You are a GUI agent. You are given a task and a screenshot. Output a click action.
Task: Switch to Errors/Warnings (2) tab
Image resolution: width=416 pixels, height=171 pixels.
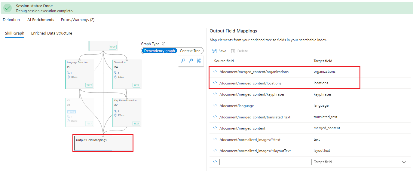click(x=78, y=20)
